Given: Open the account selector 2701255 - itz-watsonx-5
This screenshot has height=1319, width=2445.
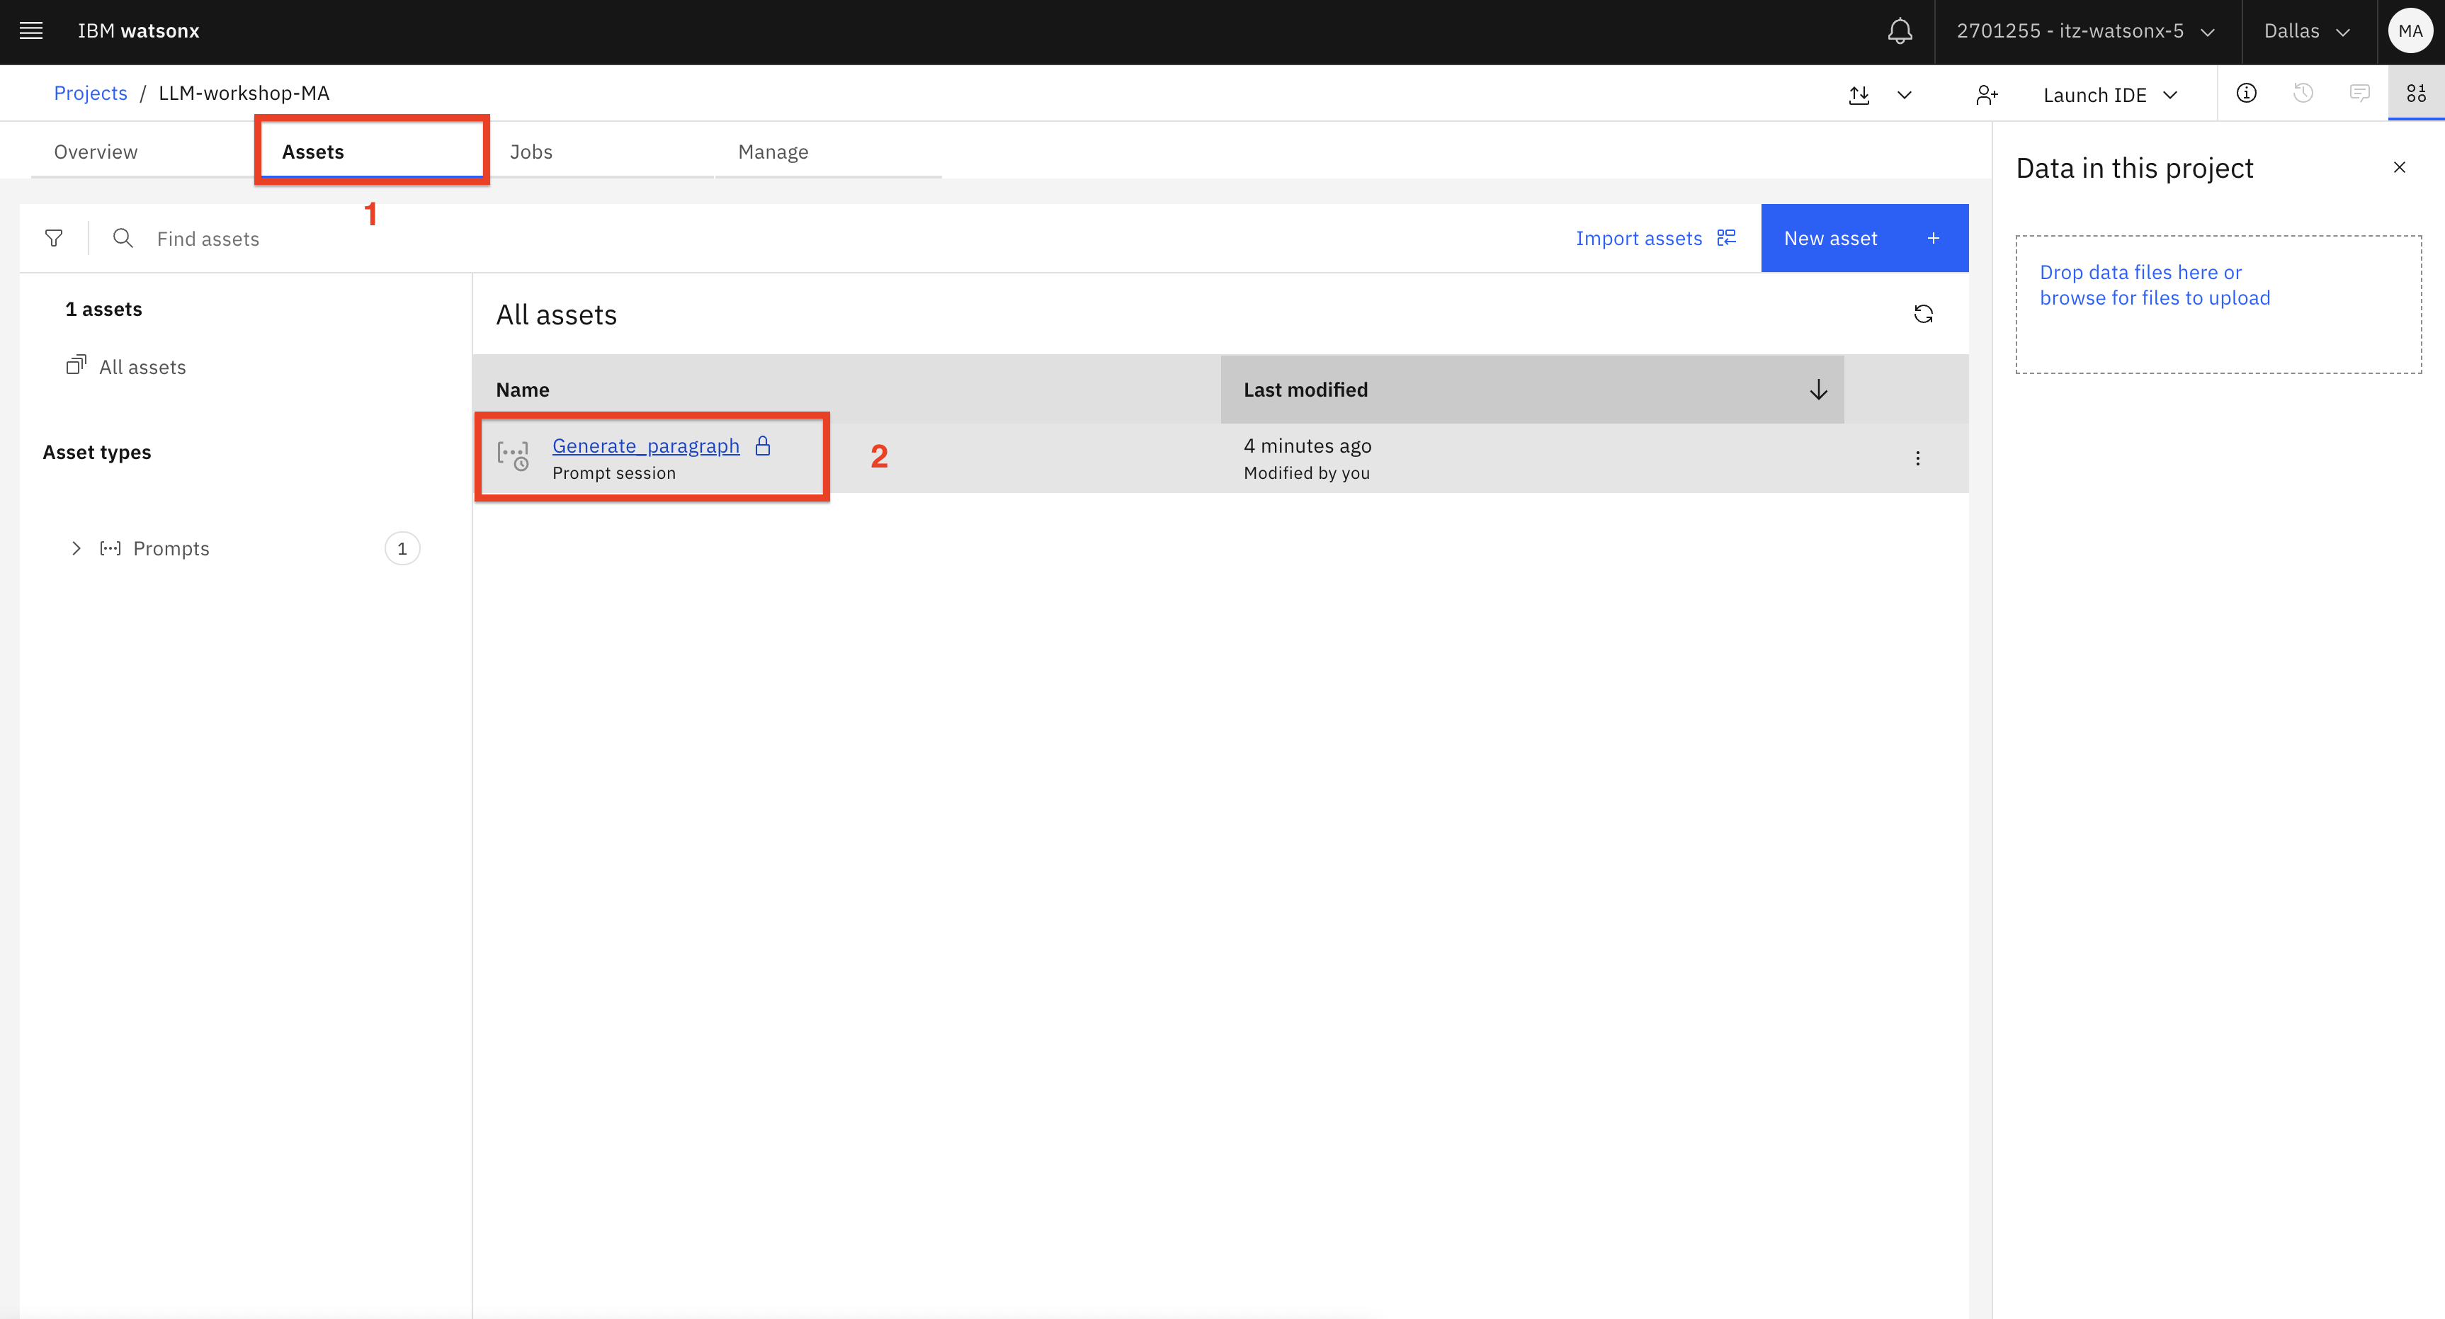Looking at the screenshot, I should (x=2086, y=31).
